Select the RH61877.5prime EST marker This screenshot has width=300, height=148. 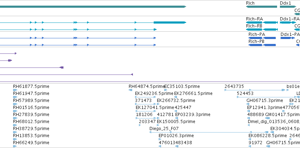tap(15, 90)
